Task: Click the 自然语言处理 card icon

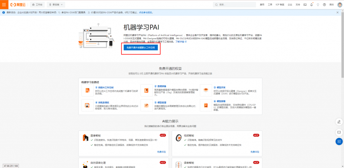Action: 85,165
